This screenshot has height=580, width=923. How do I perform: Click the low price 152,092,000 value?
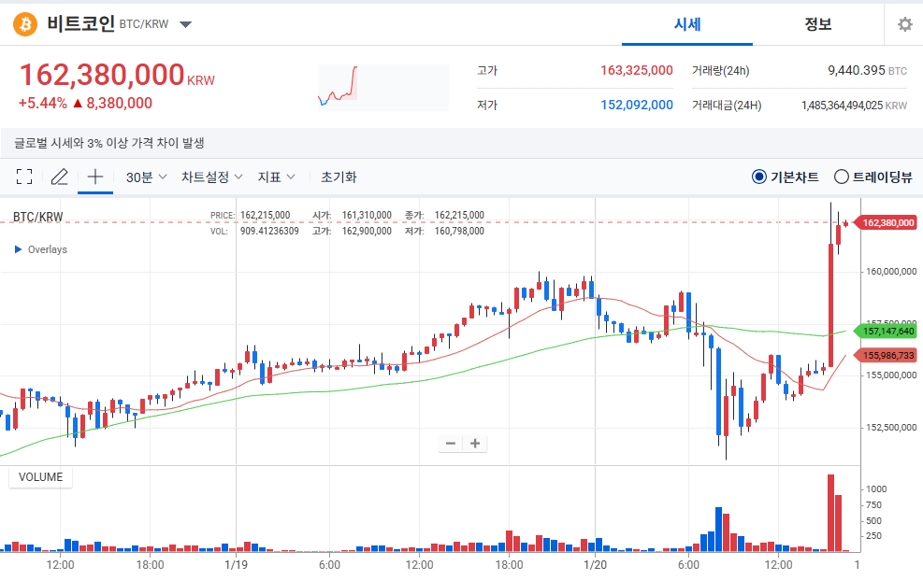(x=636, y=106)
